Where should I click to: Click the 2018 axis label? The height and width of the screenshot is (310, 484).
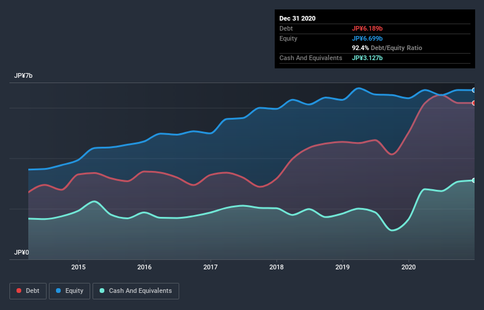276,267
